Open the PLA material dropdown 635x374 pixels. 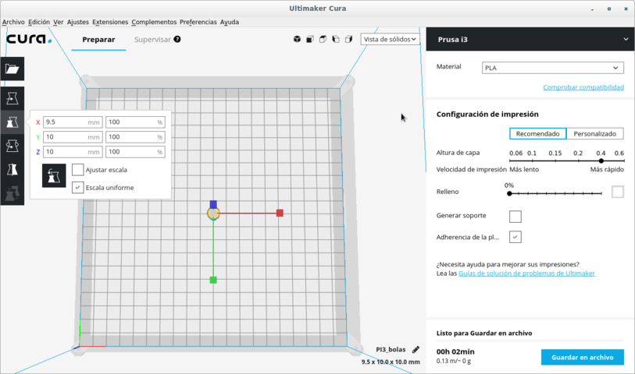(x=552, y=68)
